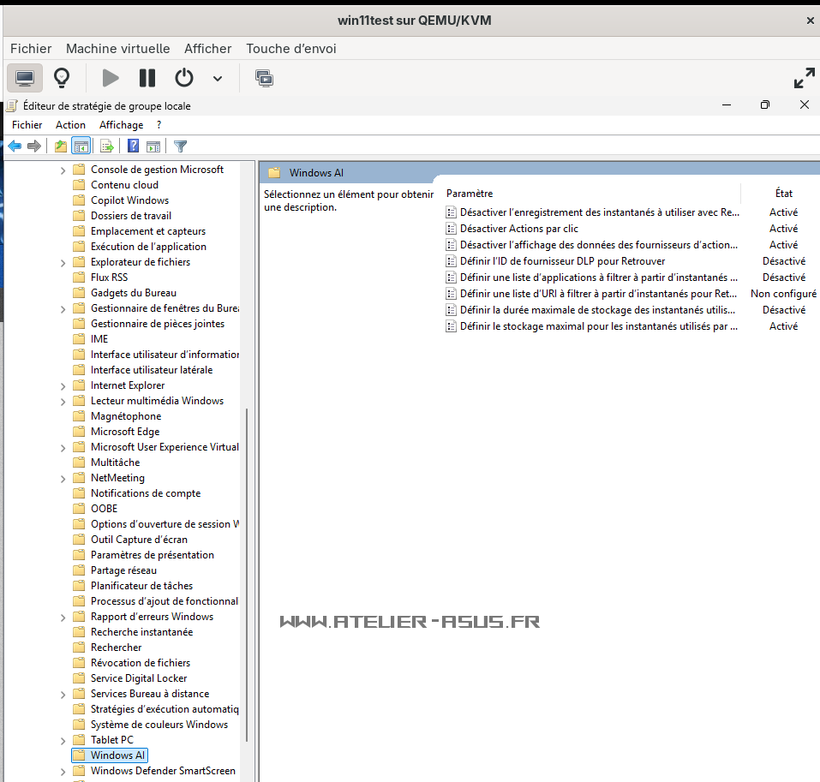Pause the virtual machine

click(x=147, y=78)
